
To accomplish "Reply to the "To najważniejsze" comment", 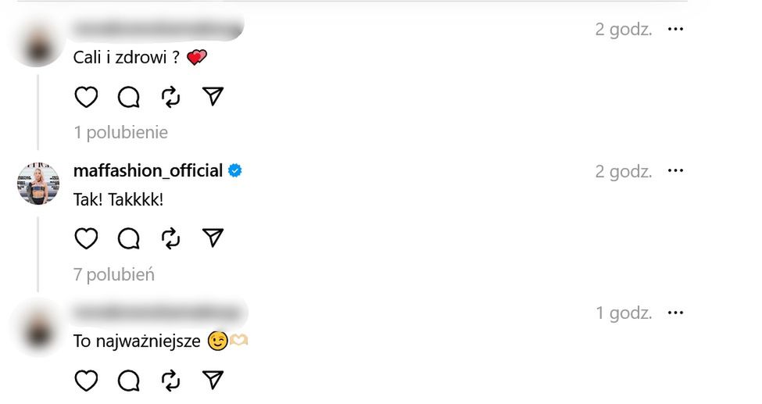I will [128, 381].
